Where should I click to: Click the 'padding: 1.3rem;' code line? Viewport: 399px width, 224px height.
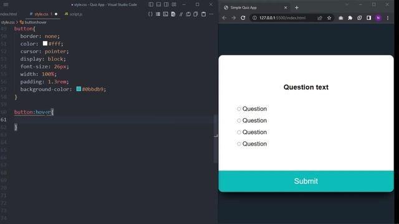coord(44,82)
